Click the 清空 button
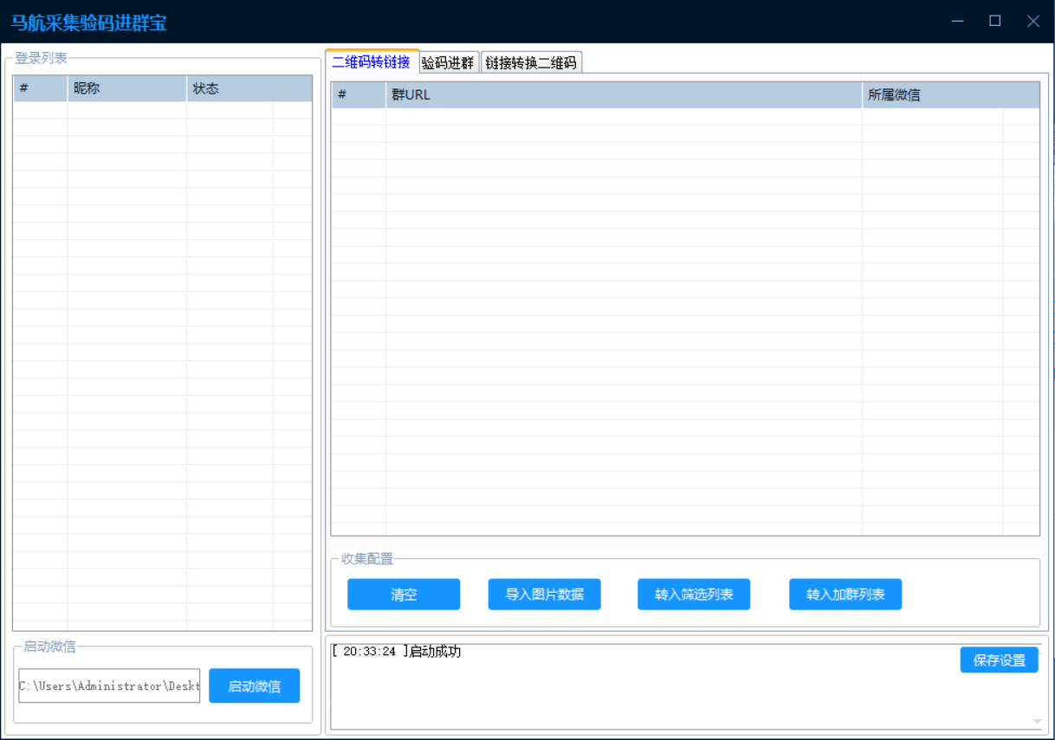 tap(404, 595)
